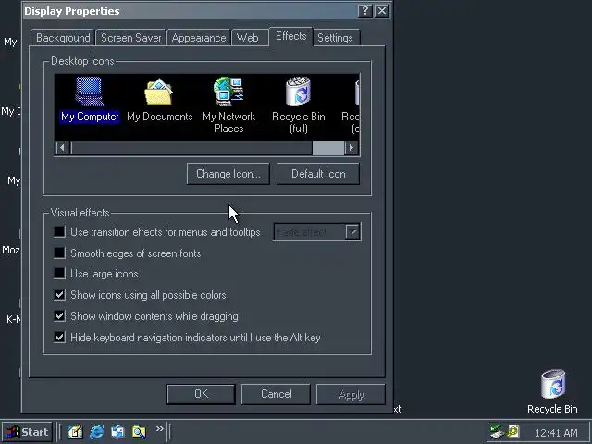Click the icon list left scroll arrow
The width and height of the screenshot is (592, 444).
pyautogui.click(x=62, y=148)
